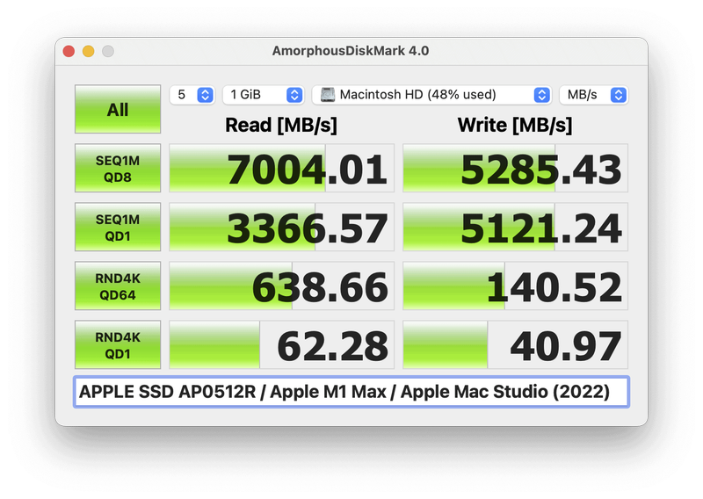Click the green All benchmark button
The height and width of the screenshot is (499, 703).
(118, 110)
